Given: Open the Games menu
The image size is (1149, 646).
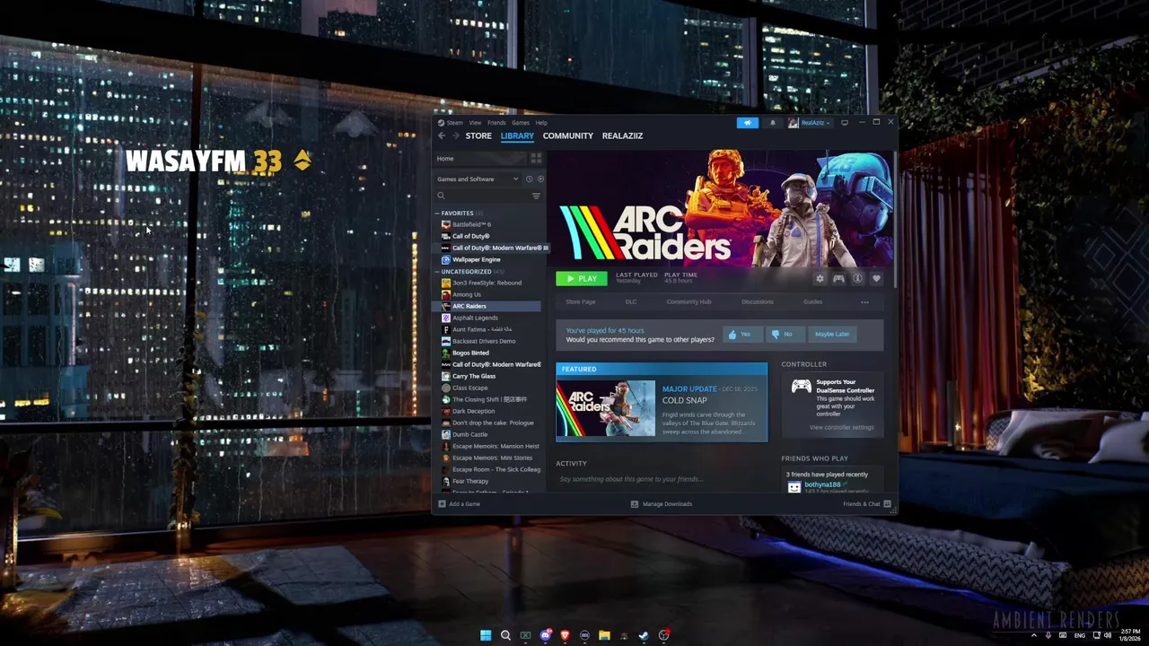Looking at the screenshot, I should pos(521,123).
